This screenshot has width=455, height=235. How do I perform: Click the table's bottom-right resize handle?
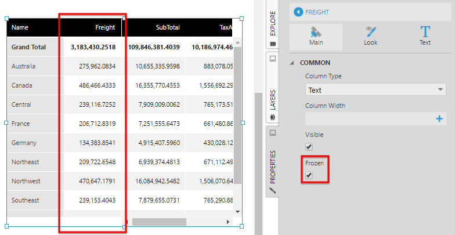(241, 226)
